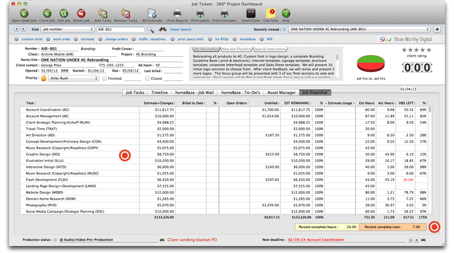Image resolution: width=454 pixels, height=253 pixels.
Task: Open the Clip Note tool
Action: [271, 14]
